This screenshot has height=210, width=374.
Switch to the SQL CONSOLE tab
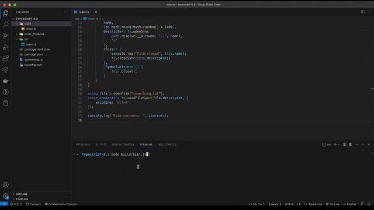click(167, 145)
